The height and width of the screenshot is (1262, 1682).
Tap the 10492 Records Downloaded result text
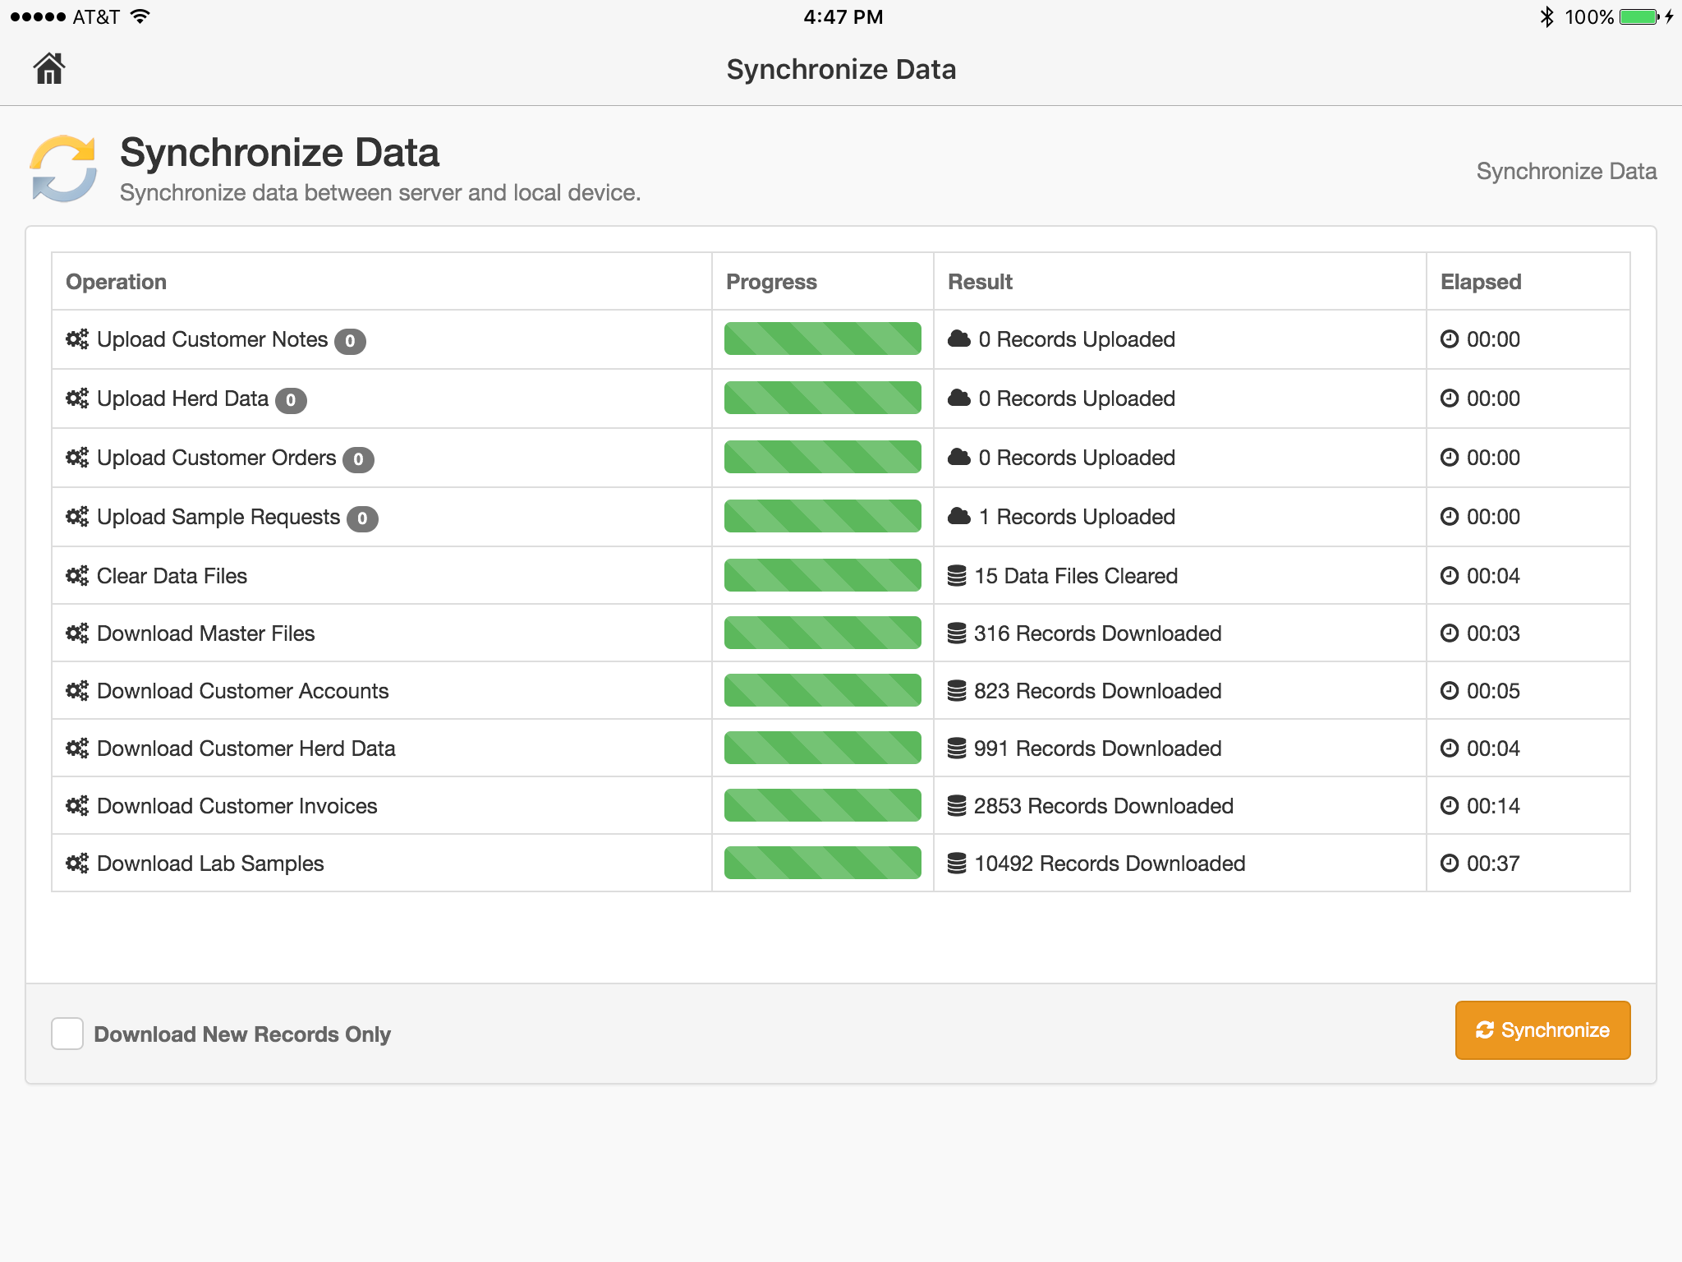point(1110,864)
